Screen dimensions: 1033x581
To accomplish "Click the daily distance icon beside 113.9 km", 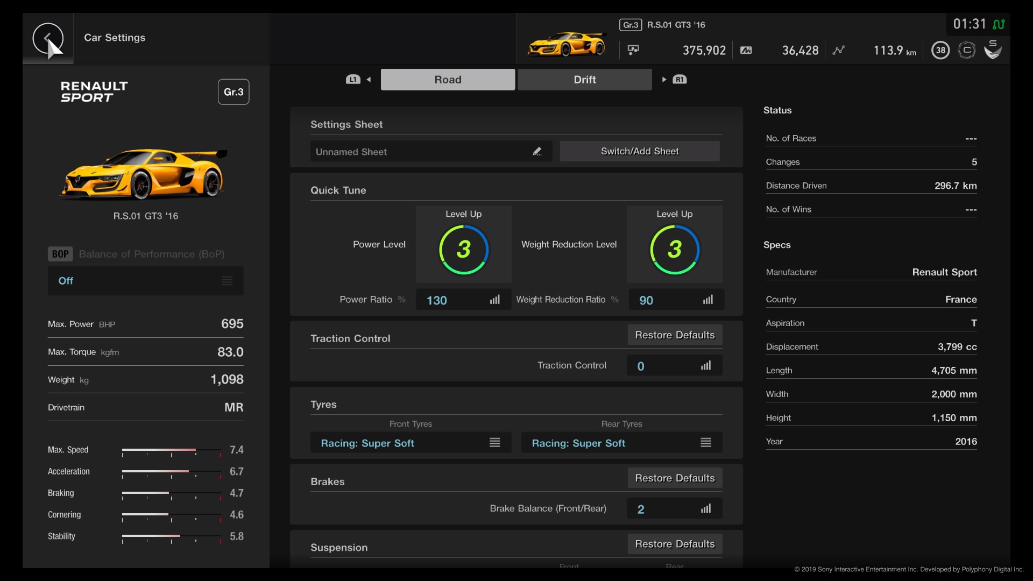I will 838,50.
